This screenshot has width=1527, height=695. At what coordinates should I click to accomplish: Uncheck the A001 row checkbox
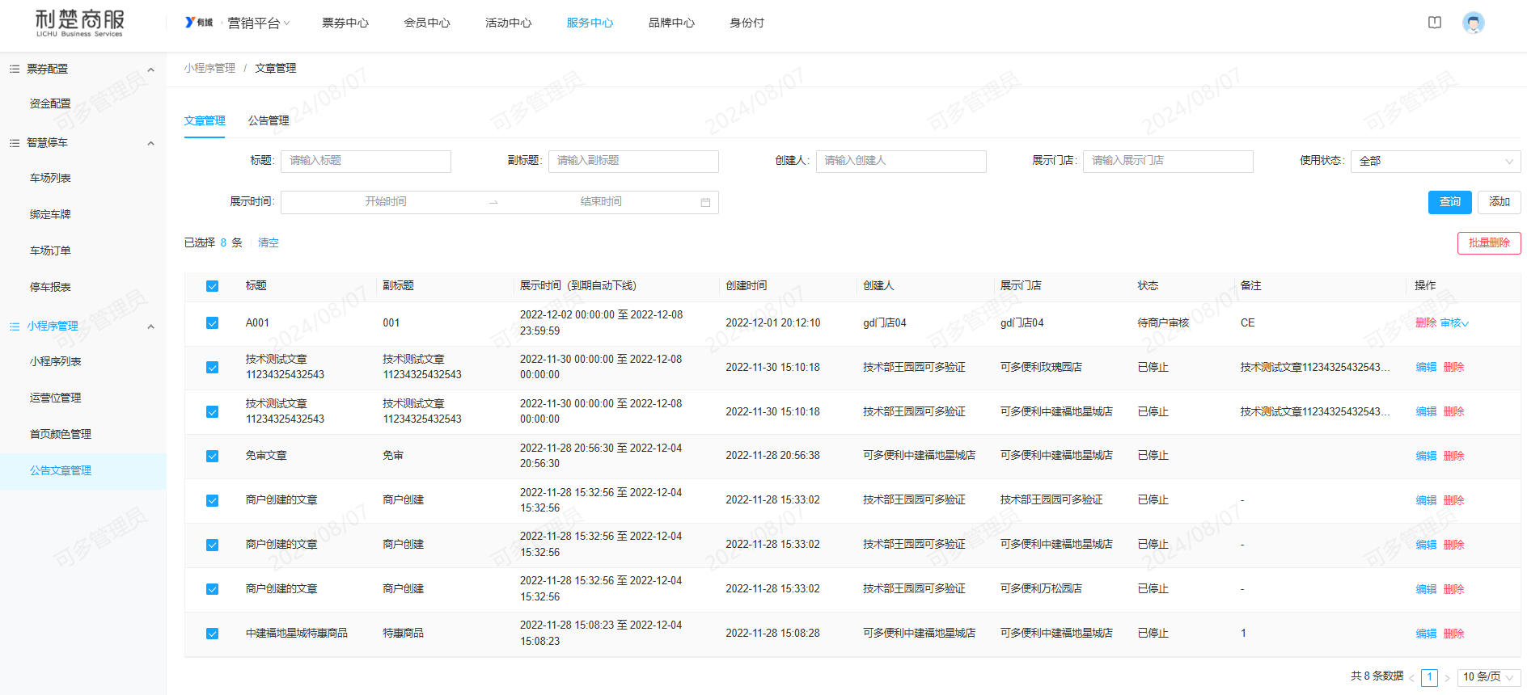pos(212,323)
